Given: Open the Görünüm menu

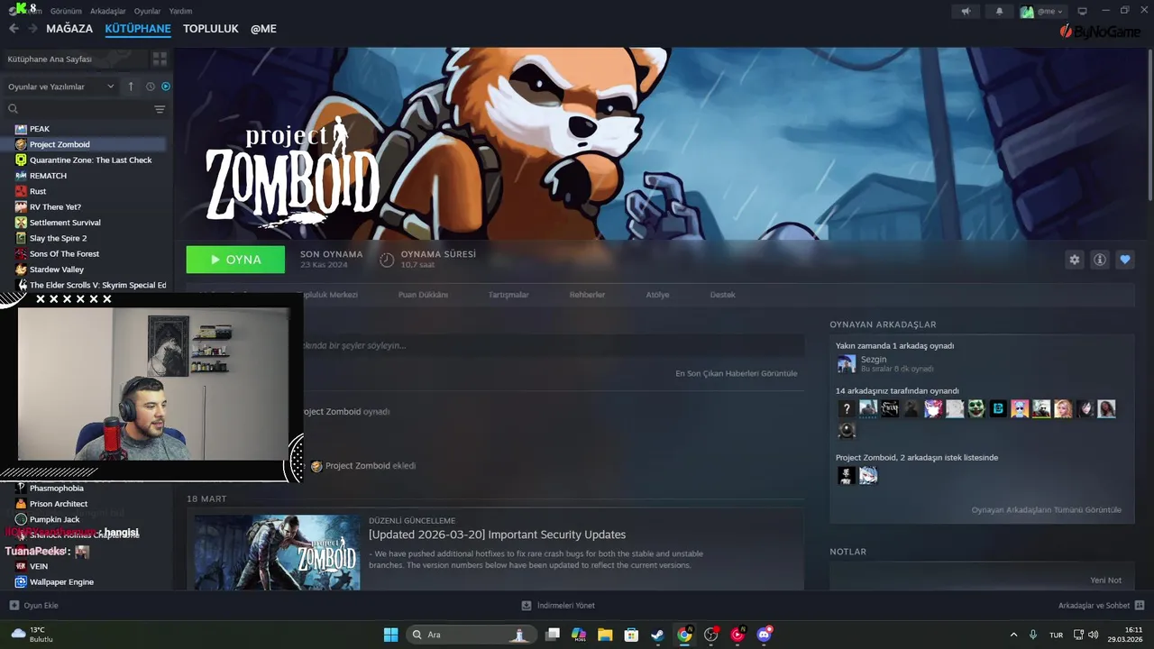Looking at the screenshot, I should point(66,11).
